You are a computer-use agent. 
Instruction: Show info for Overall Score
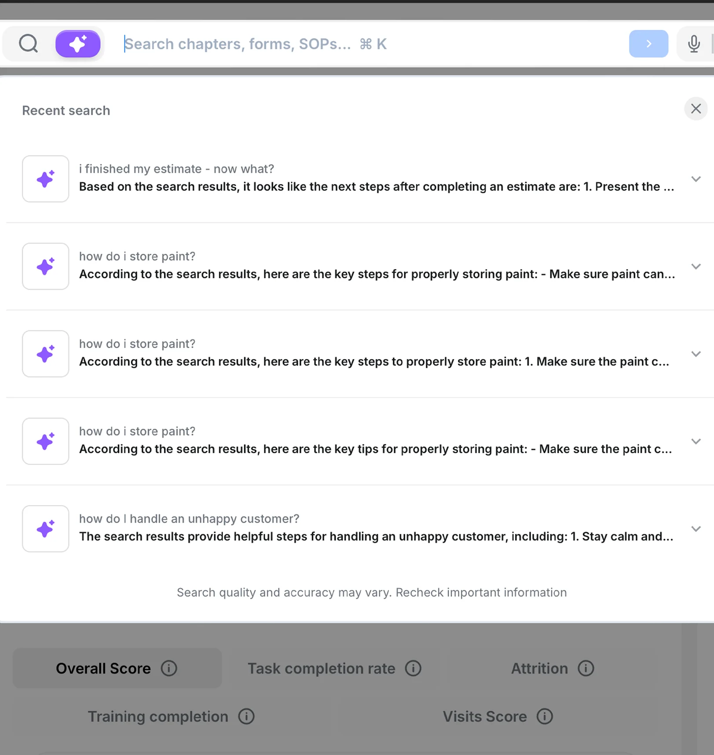coord(169,668)
